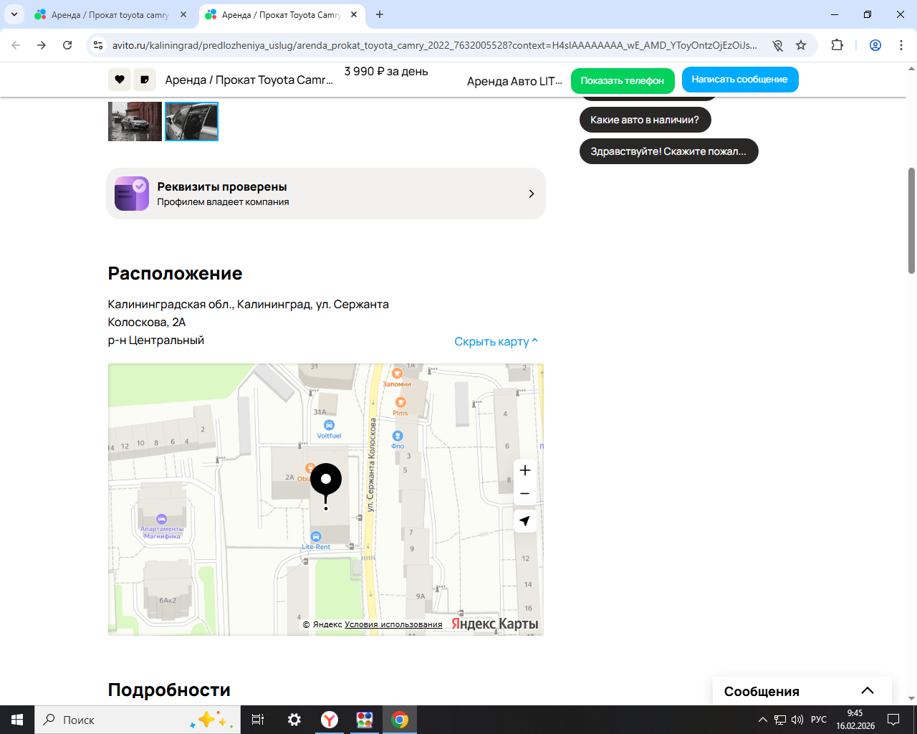Open the Chrome extensions puzzle icon

click(x=837, y=45)
